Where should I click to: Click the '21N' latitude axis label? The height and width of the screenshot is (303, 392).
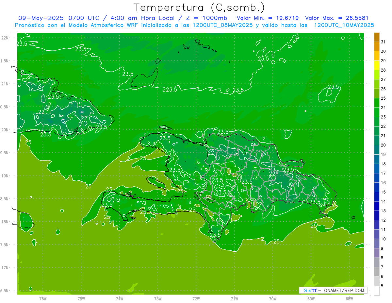click(x=5, y=84)
